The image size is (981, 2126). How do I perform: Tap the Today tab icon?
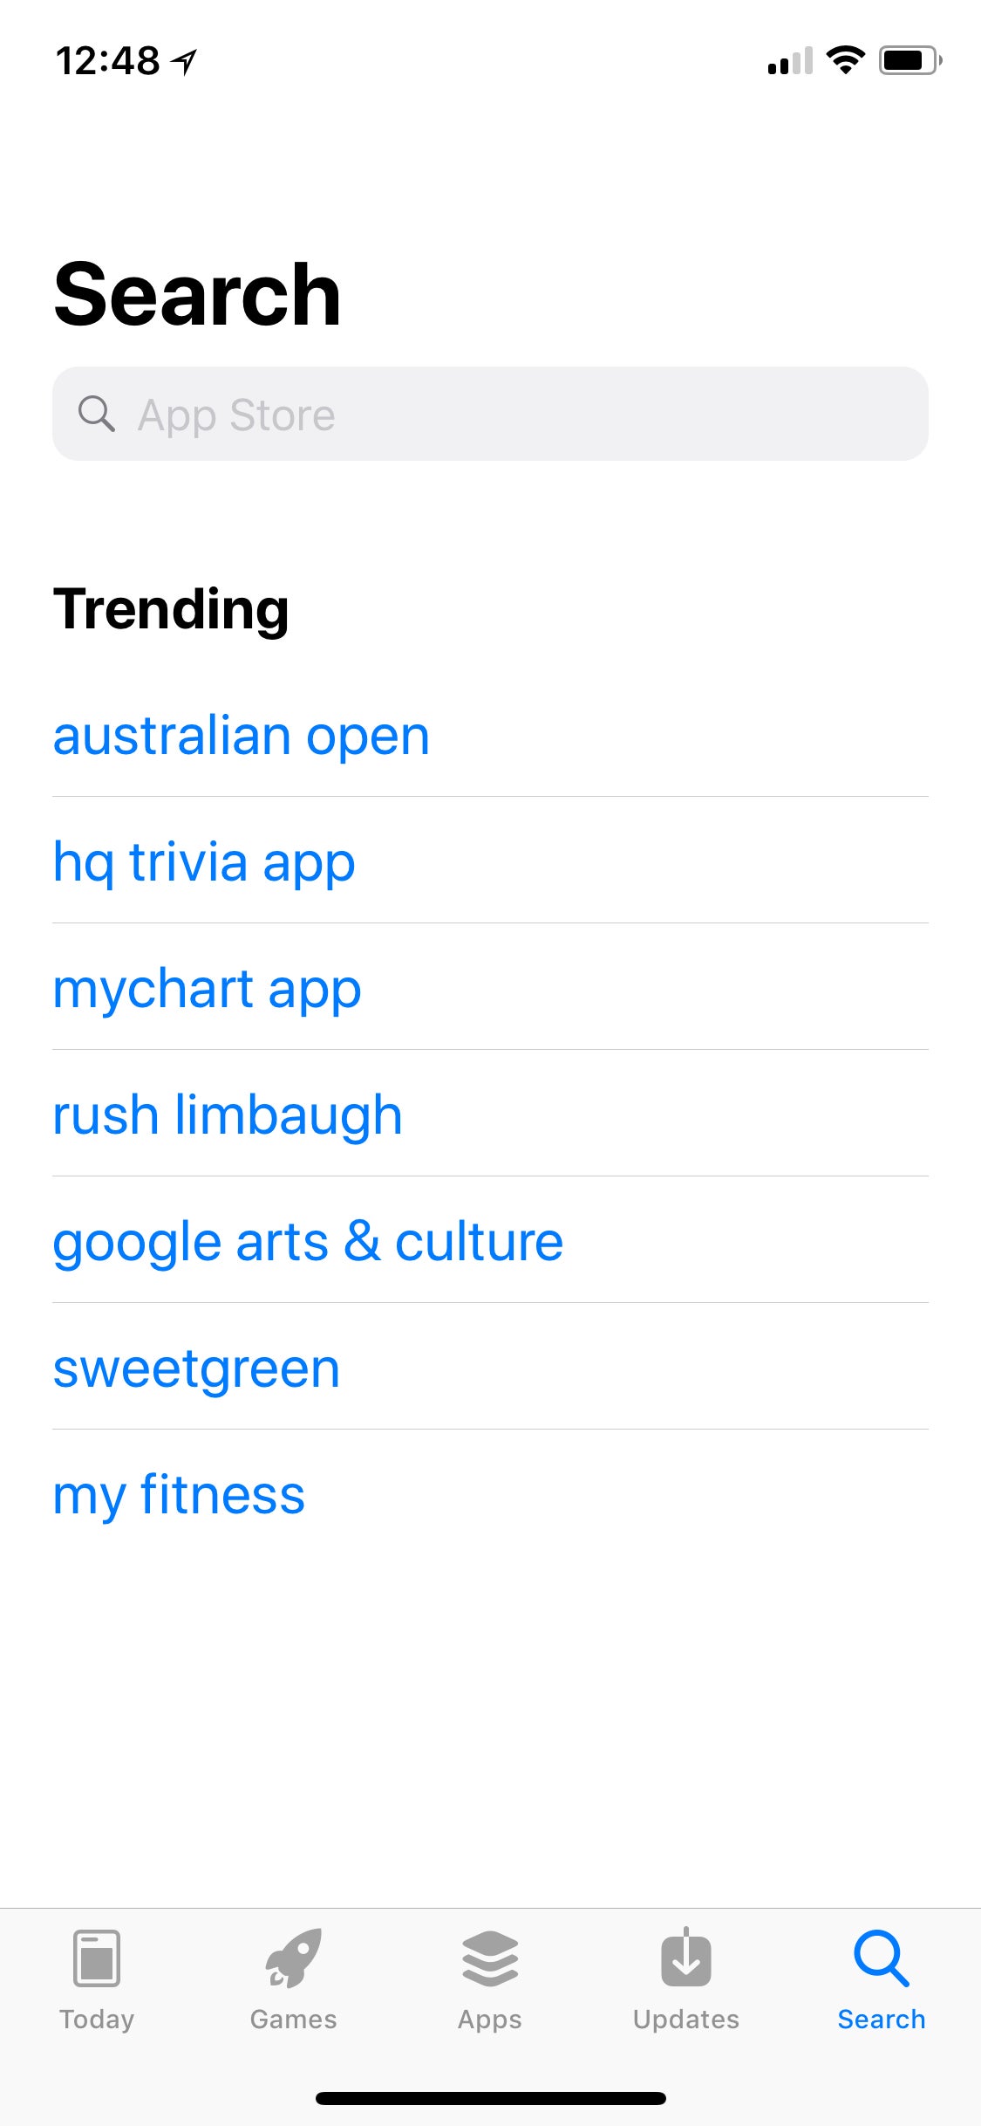point(97,1958)
